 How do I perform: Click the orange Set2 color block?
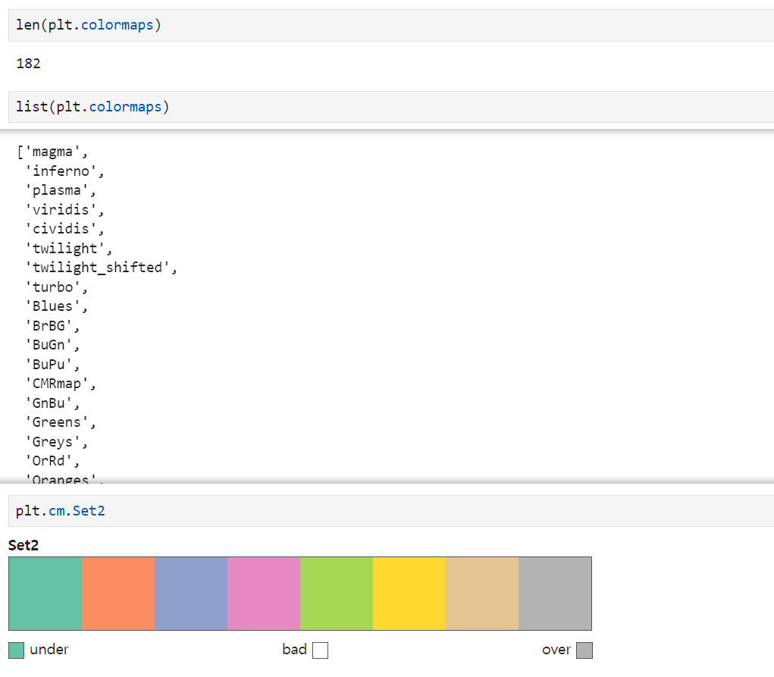(x=118, y=594)
